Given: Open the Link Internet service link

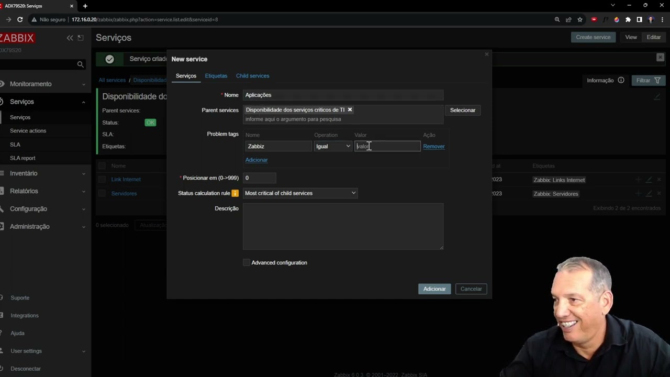Looking at the screenshot, I should [x=126, y=179].
